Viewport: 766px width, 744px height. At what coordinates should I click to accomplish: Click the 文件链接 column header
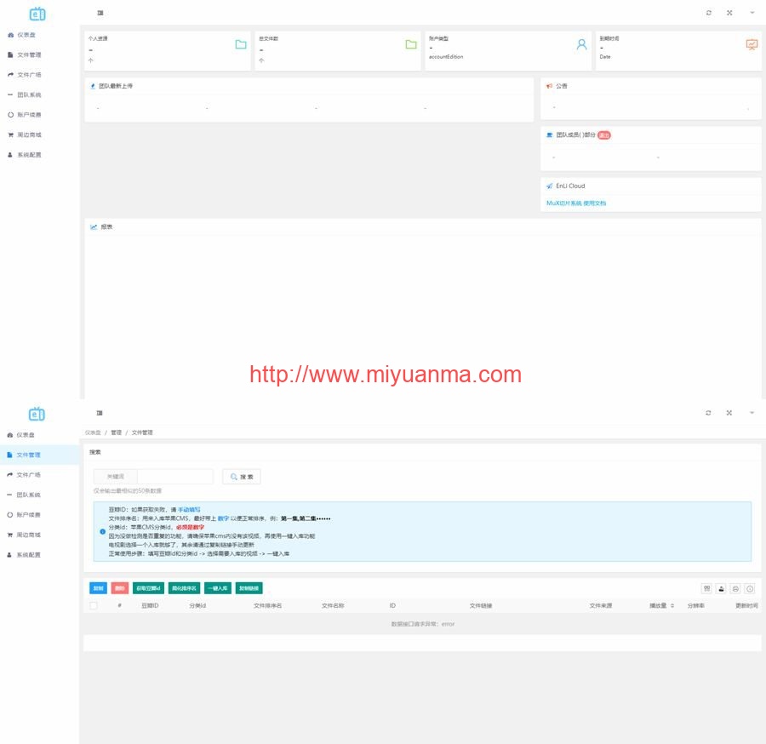point(481,606)
